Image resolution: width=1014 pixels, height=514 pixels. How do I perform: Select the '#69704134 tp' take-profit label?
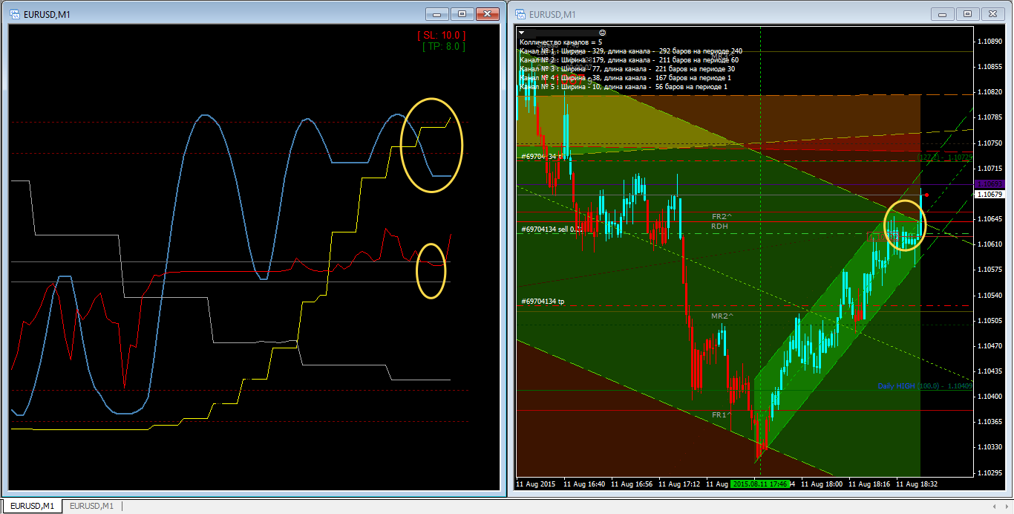pos(543,302)
